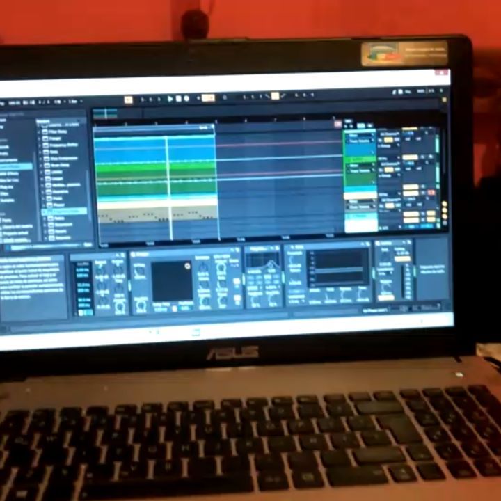The image size is (501, 501).
Task: Click the browser's vertical scrollbar
Action: tap(89, 195)
